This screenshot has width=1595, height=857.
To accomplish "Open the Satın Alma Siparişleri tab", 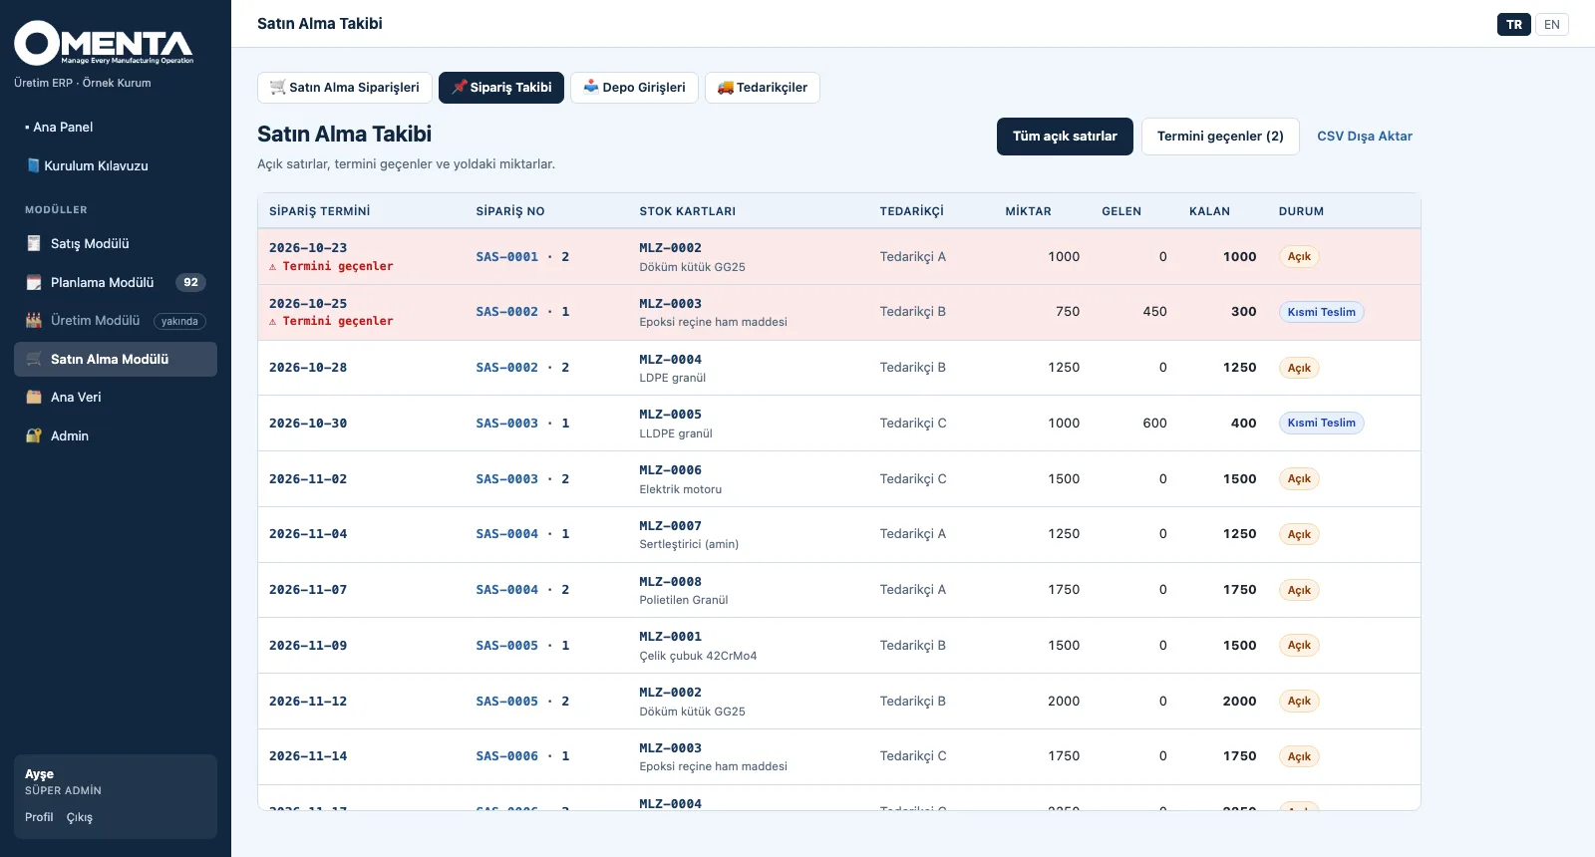I will (x=345, y=88).
